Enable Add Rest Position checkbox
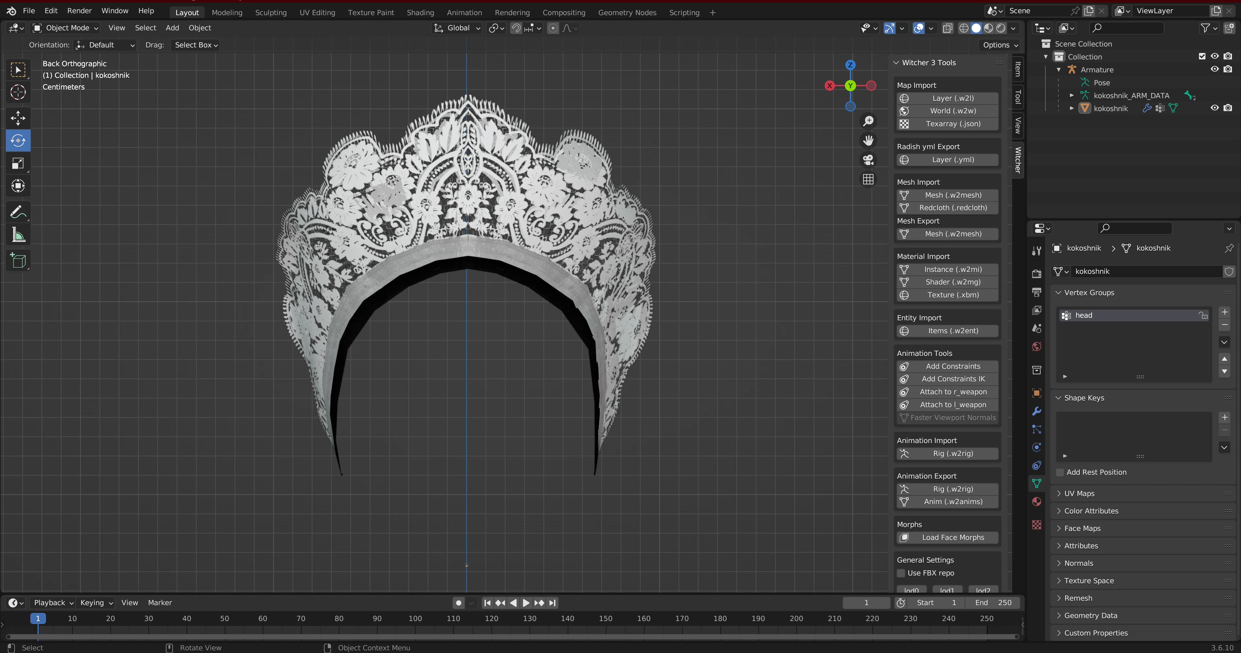This screenshot has height=653, width=1241. coord(1060,472)
